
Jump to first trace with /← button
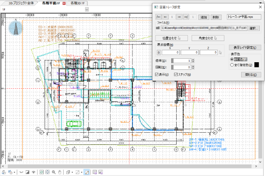point(159,17)
